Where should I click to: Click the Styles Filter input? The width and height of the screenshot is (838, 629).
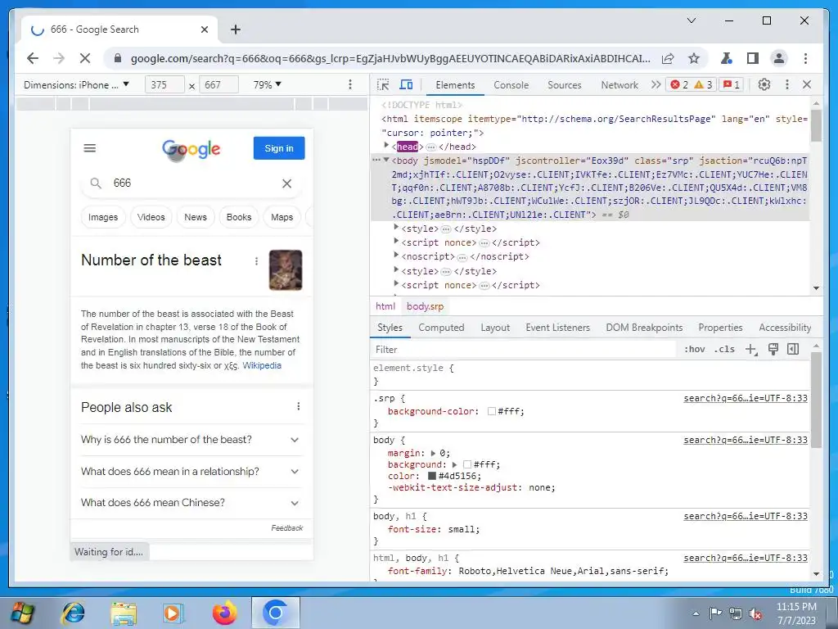click(x=524, y=349)
